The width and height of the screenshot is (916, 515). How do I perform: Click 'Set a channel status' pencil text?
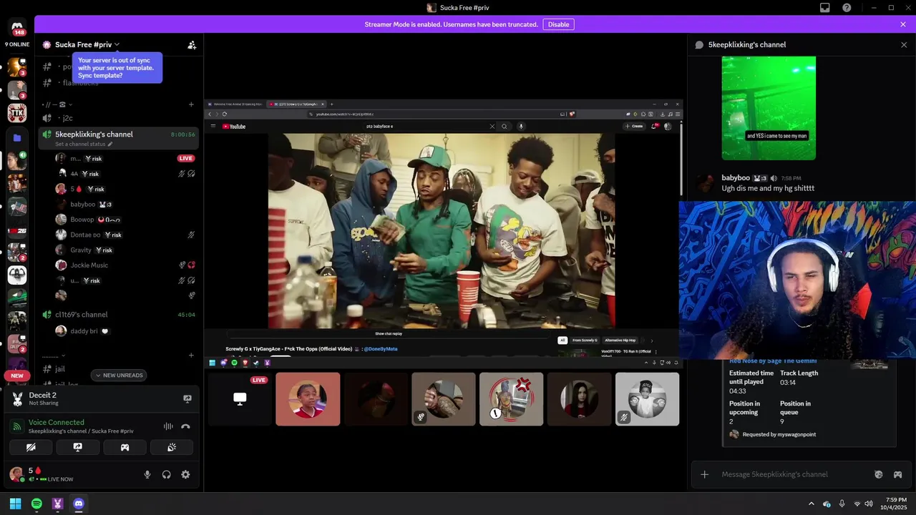pos(84,144)
